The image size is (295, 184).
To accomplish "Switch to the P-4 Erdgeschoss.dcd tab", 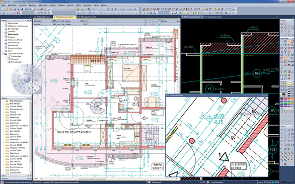I will click(213, 17).
